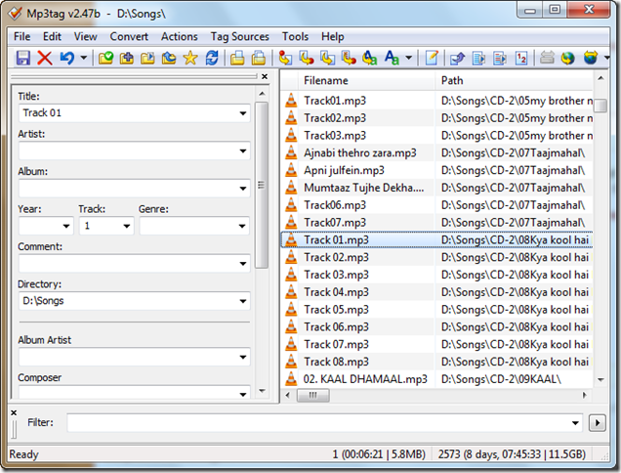The image size is (621, 473).
Task: Click the Tag to Filename convert icon
Action: 285,58
